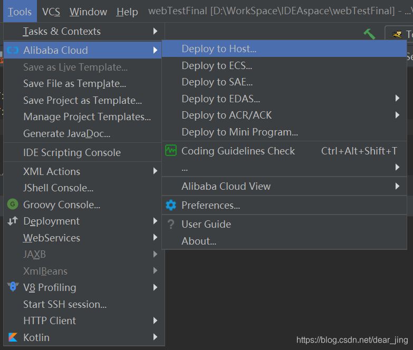Select Tasks & Contexts menu item
413x350 pixels.
point(83,31)
